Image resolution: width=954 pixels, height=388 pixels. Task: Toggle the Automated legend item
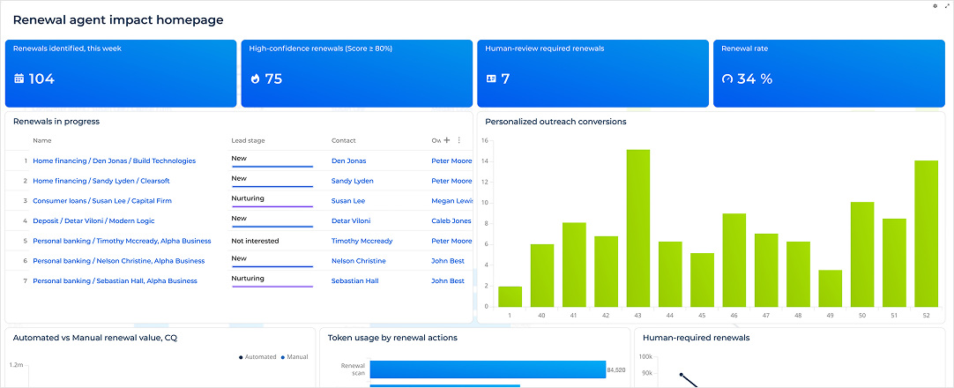[x=257, y=357]
